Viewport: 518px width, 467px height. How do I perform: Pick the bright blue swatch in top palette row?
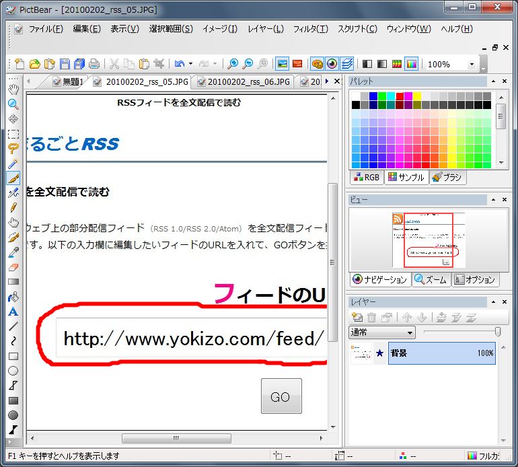373,96
